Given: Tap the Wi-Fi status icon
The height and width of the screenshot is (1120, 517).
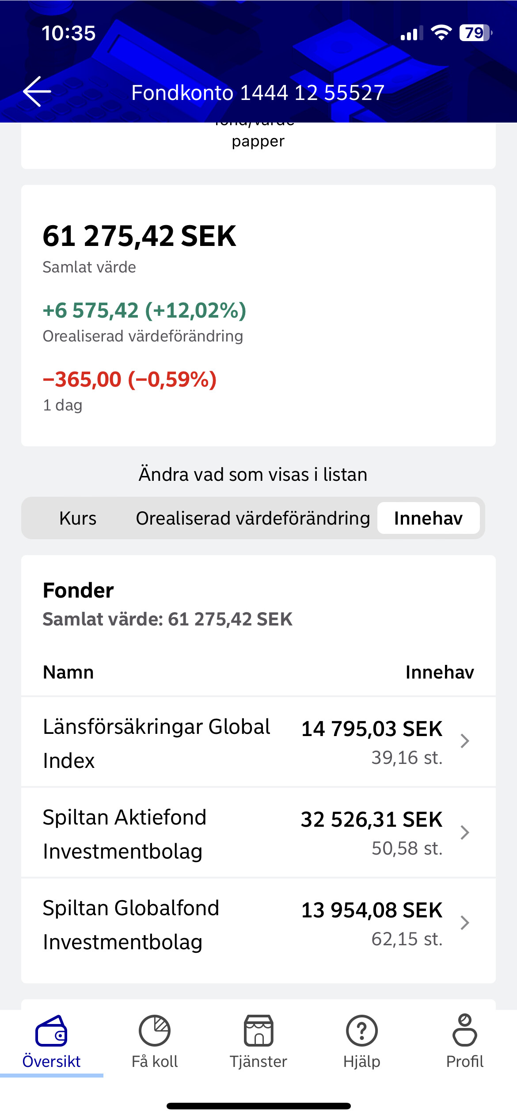Looking at the screenshot, I should point(441,33).
